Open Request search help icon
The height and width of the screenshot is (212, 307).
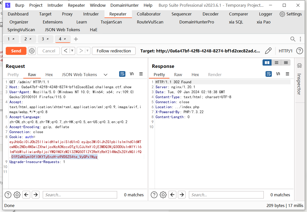coord(8,195)
